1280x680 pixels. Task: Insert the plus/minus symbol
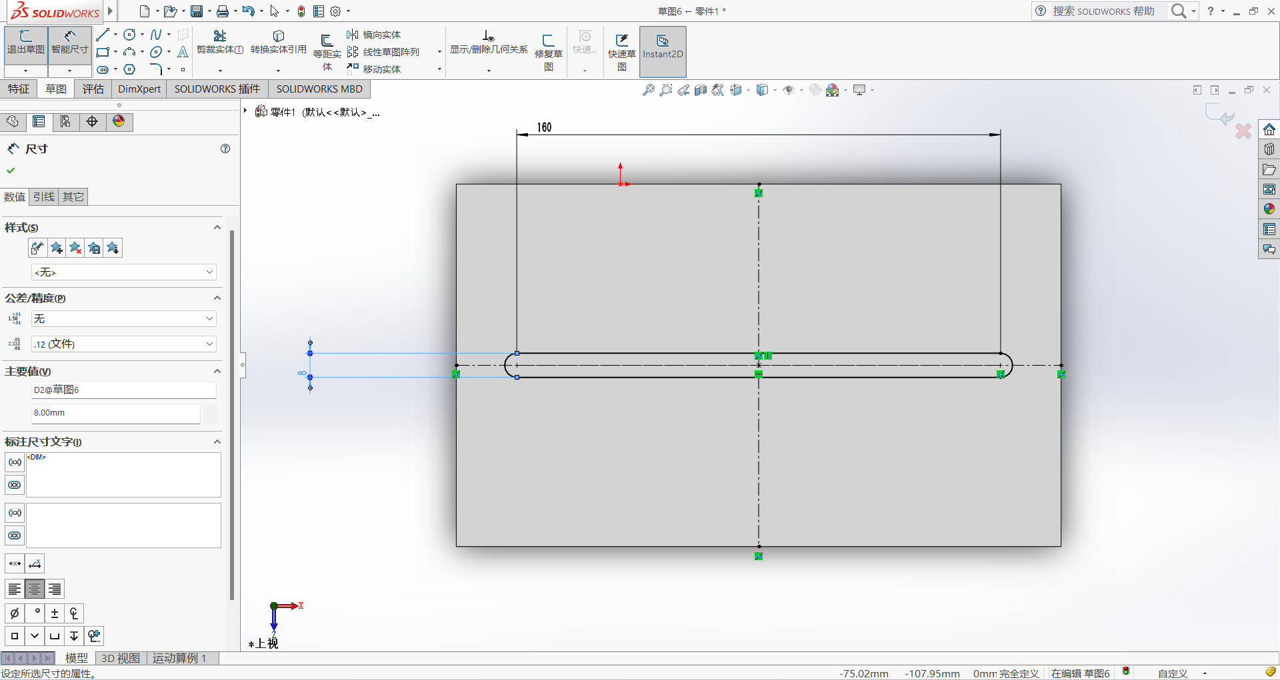point(55,613)
